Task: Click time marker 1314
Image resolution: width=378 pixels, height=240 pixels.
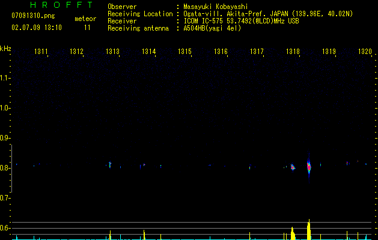Action: point(149,51)
